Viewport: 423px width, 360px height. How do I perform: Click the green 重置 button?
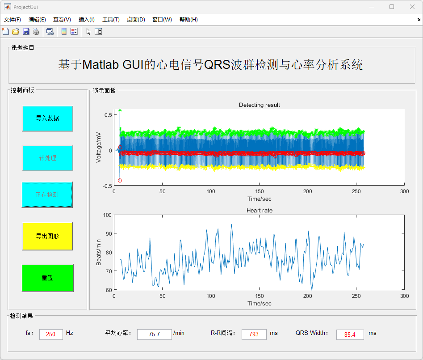[47, 278]
